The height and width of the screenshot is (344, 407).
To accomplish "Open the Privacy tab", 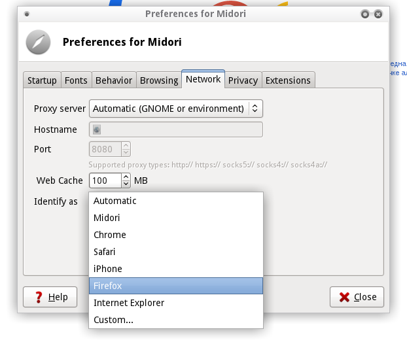I will click(243, 80).
